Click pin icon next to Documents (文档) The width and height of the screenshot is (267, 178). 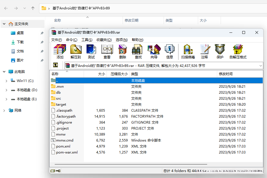[x=42, y=51]
